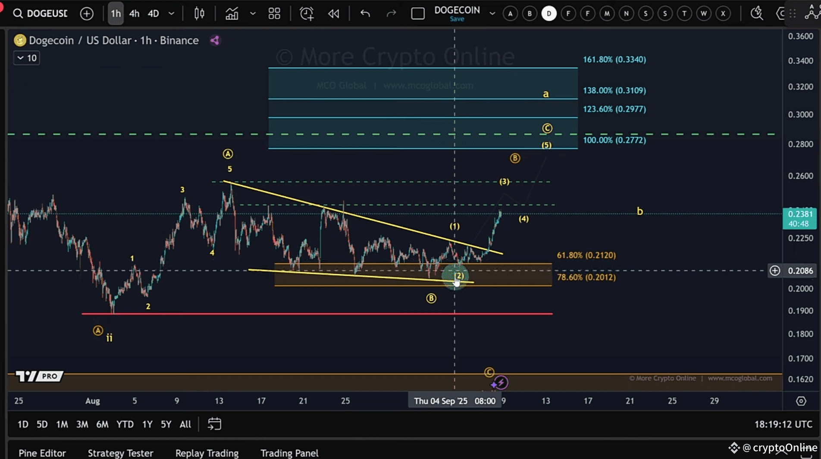Click the Dogecoin / US Dollar chart title
The height and width of the screenshot is (459, 821).
tap(114, 40)
